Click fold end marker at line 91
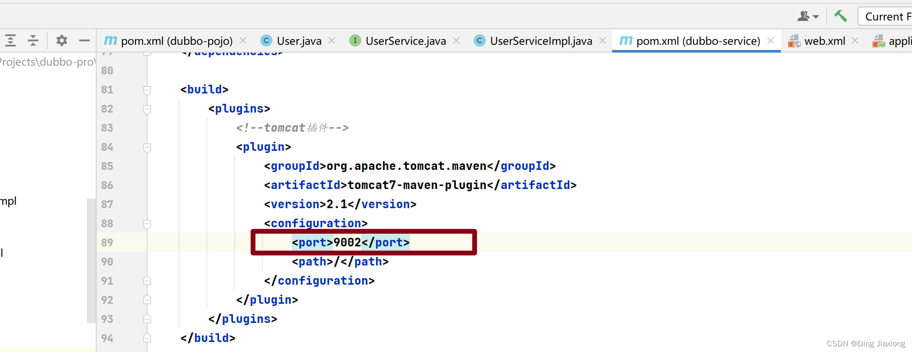The image size is (912, 352). pos(147,280)
